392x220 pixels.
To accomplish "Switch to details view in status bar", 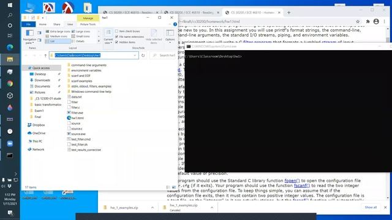I will click(x=168, y=187).
